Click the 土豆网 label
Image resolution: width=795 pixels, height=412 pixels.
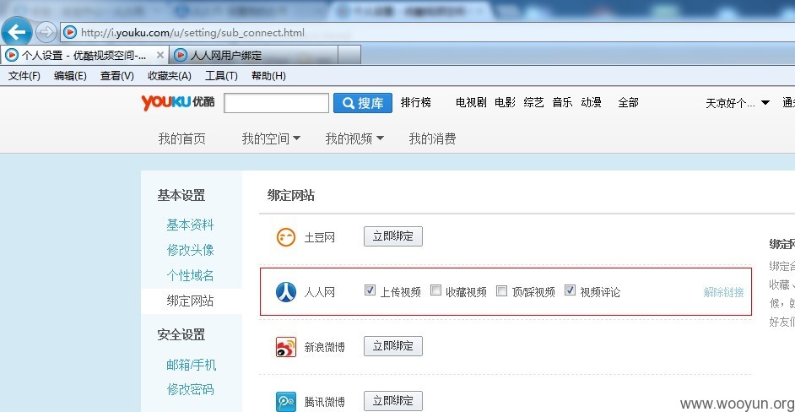click(319, 237)
